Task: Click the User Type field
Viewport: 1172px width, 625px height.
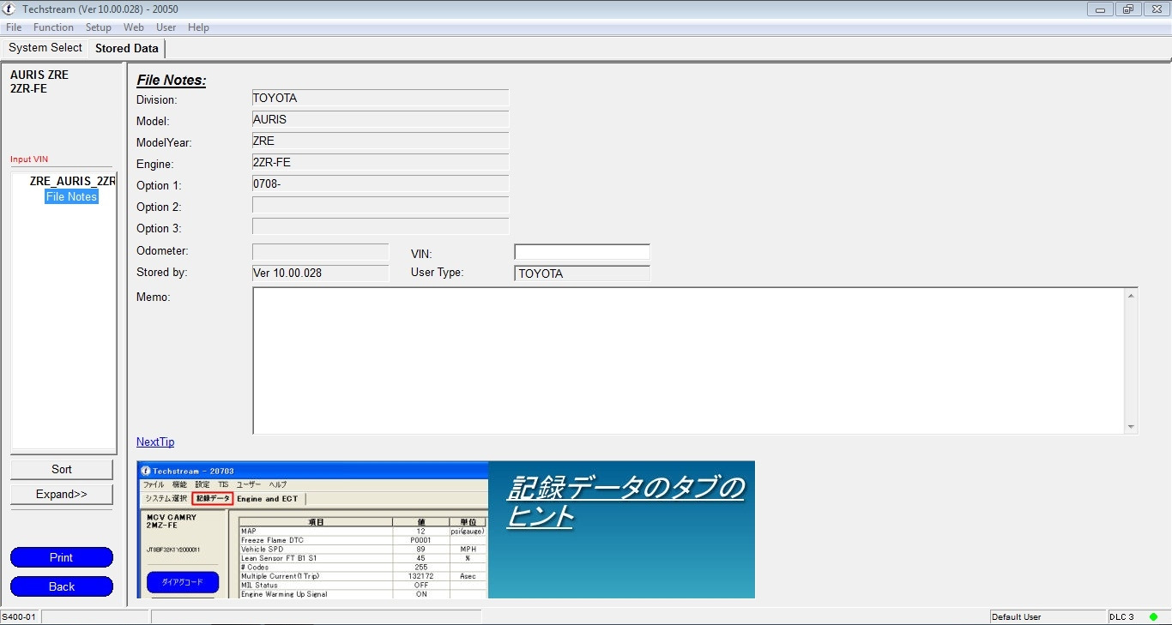Action: click(x=582, y=273)
